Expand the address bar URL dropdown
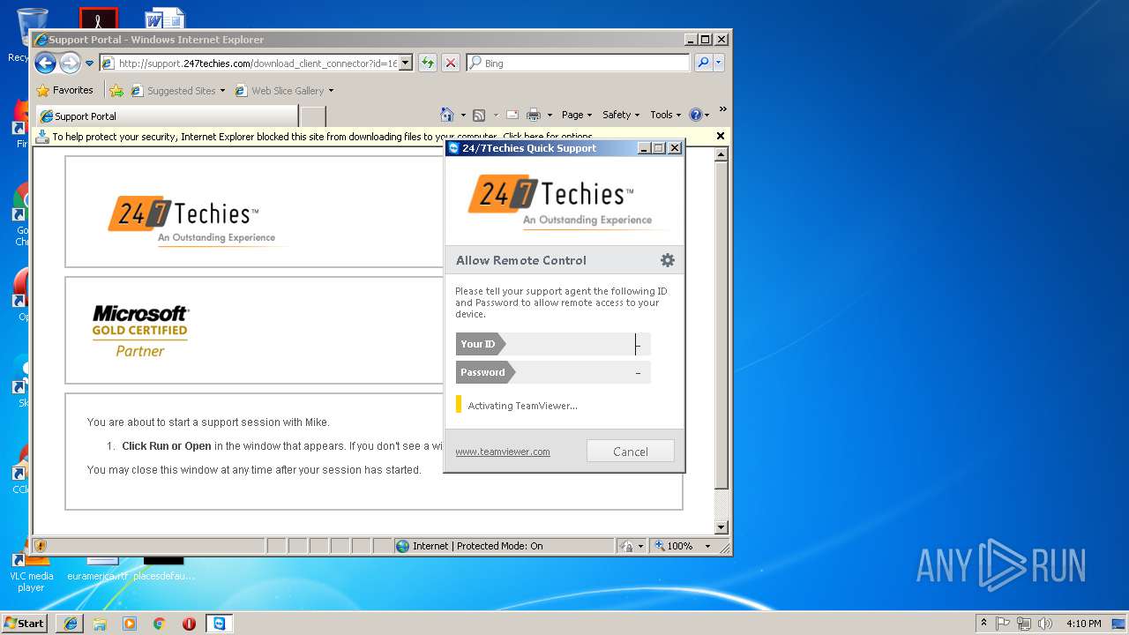The height and width of the screenshot is (635, 1129). point(406,63)
